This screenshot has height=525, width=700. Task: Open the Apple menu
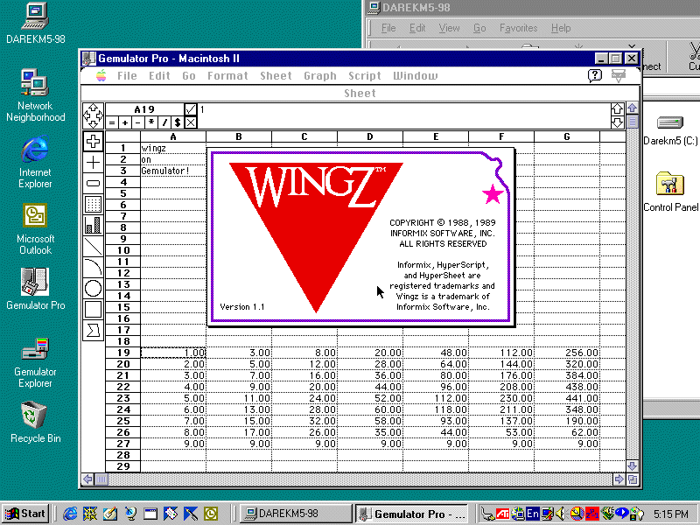click(101, 76)
